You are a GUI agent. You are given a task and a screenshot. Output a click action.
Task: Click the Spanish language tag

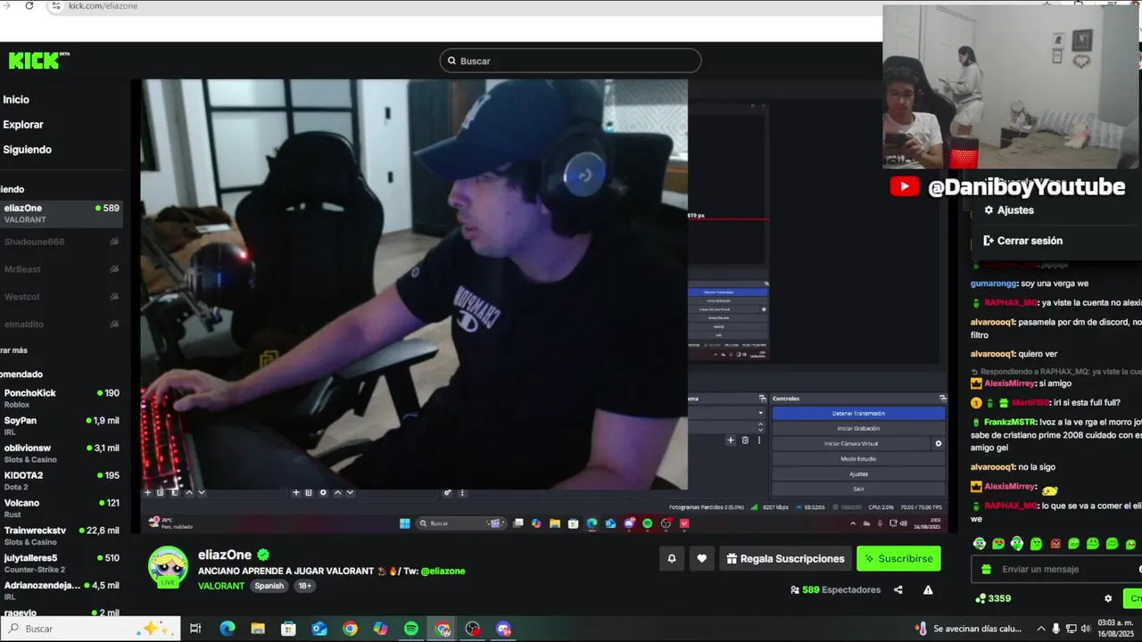pyautogui.click(x=269, y=586)
